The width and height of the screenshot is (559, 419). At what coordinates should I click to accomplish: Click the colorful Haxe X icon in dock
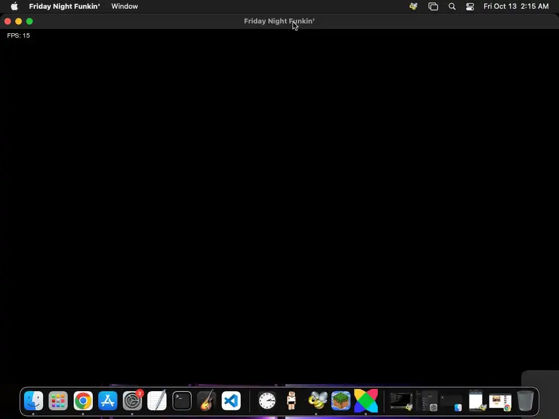tap(366, 401)
